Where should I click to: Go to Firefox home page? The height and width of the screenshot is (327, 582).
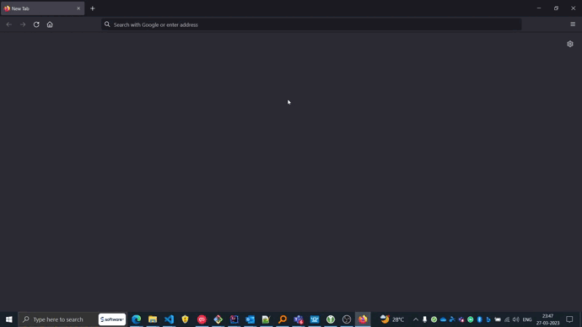point(50,24)
